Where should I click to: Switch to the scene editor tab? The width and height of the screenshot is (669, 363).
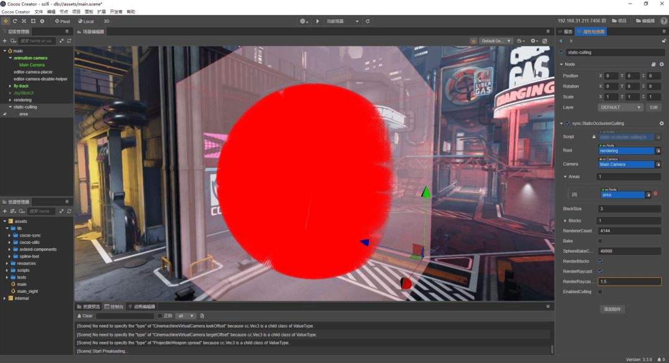(x=90, y=32)
